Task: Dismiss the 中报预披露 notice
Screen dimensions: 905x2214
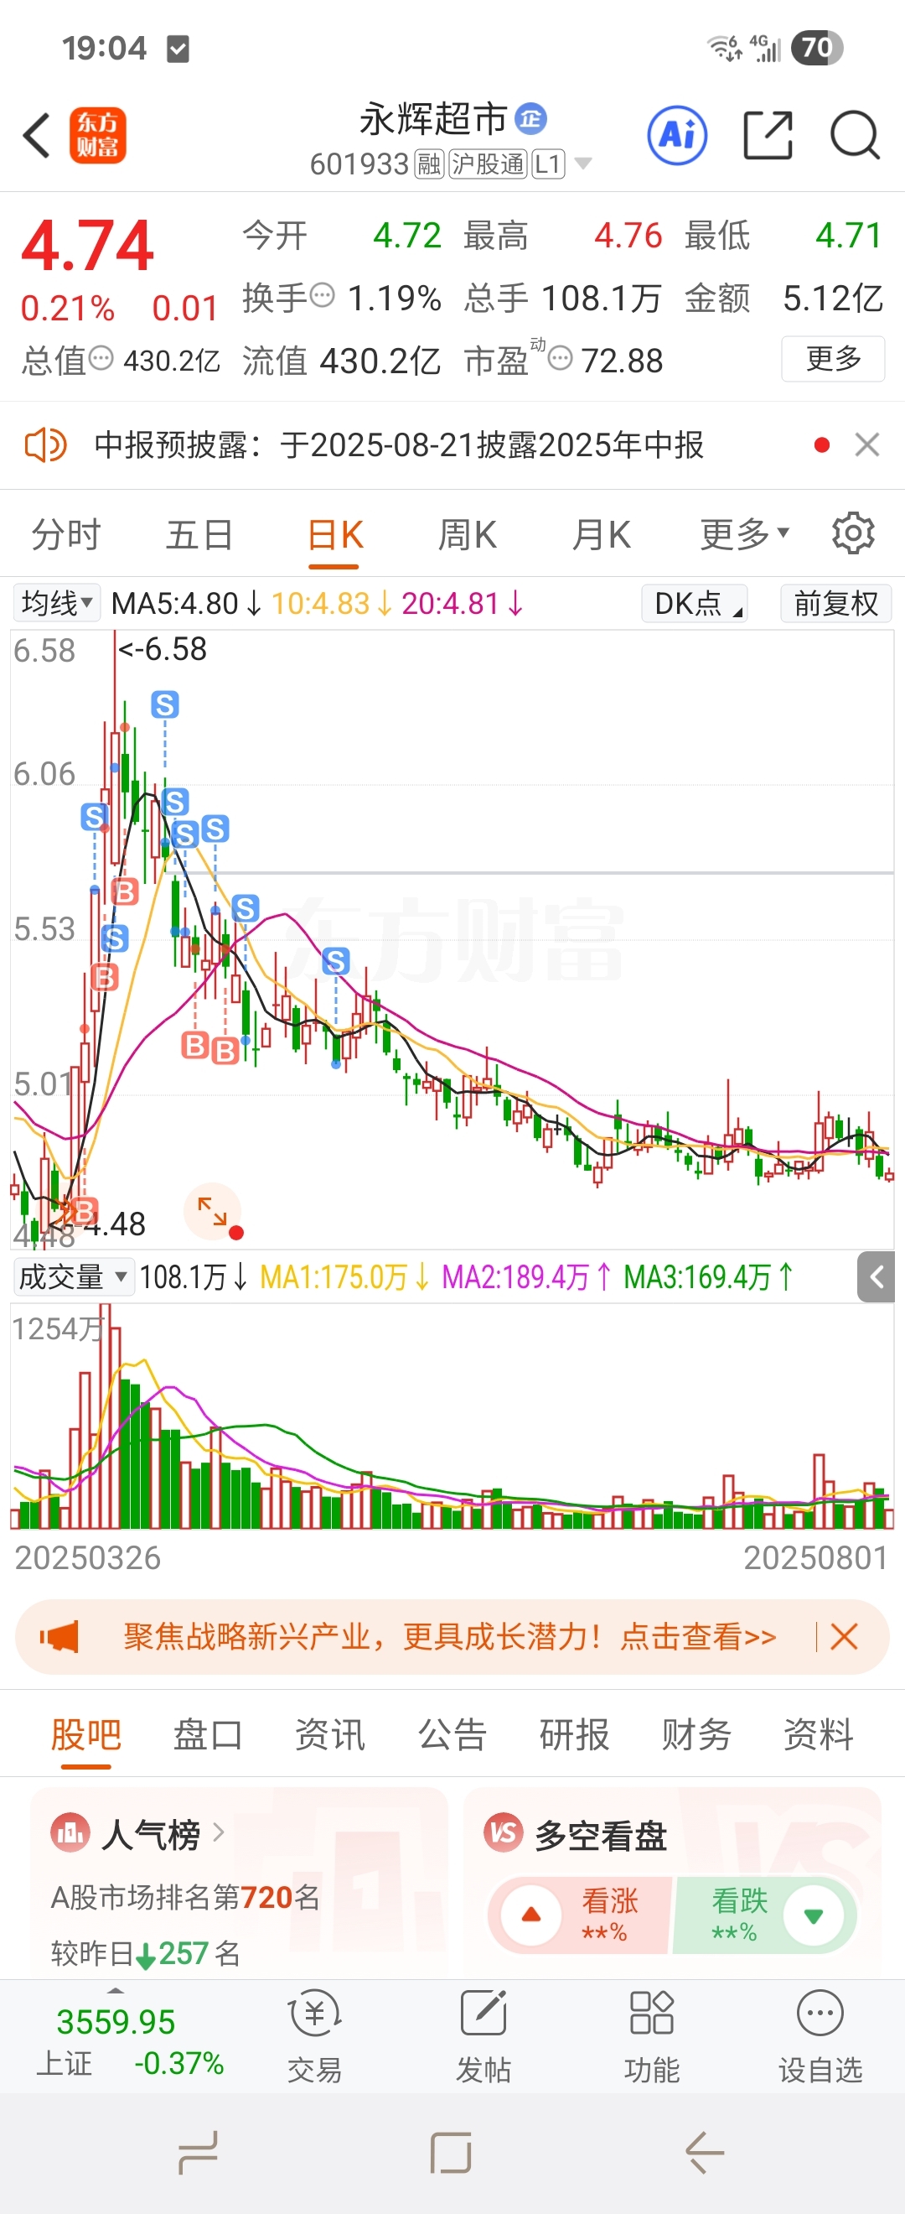Action: coord(867,445)
